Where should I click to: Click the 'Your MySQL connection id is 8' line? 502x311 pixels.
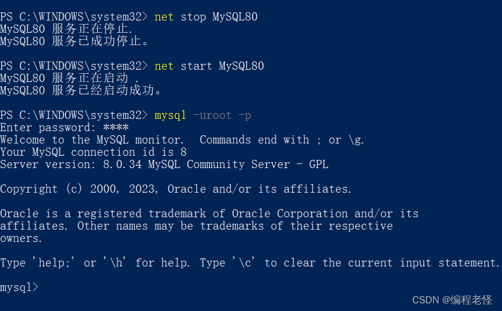click(93, 152)
